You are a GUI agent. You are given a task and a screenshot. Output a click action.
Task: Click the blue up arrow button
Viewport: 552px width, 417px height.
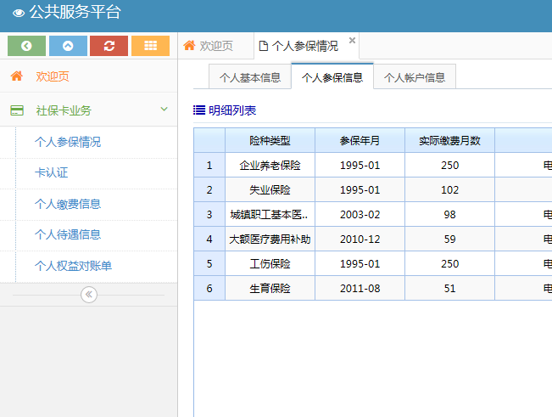[x=68, y=46]
